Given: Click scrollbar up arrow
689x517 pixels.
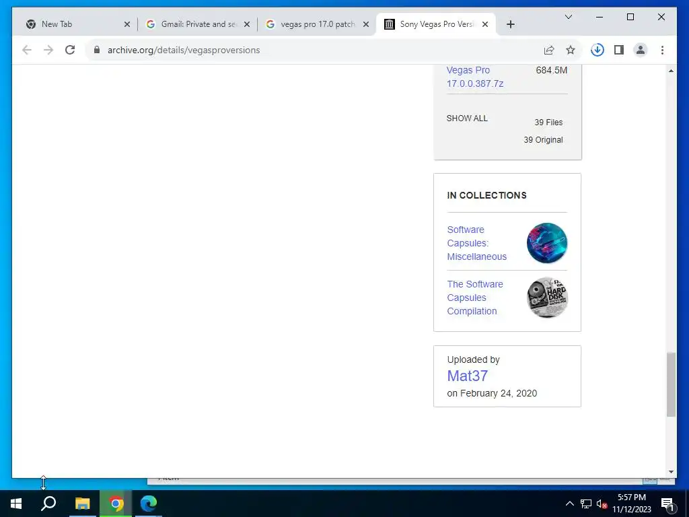Looking at the screenshot, I should (671, 71).
